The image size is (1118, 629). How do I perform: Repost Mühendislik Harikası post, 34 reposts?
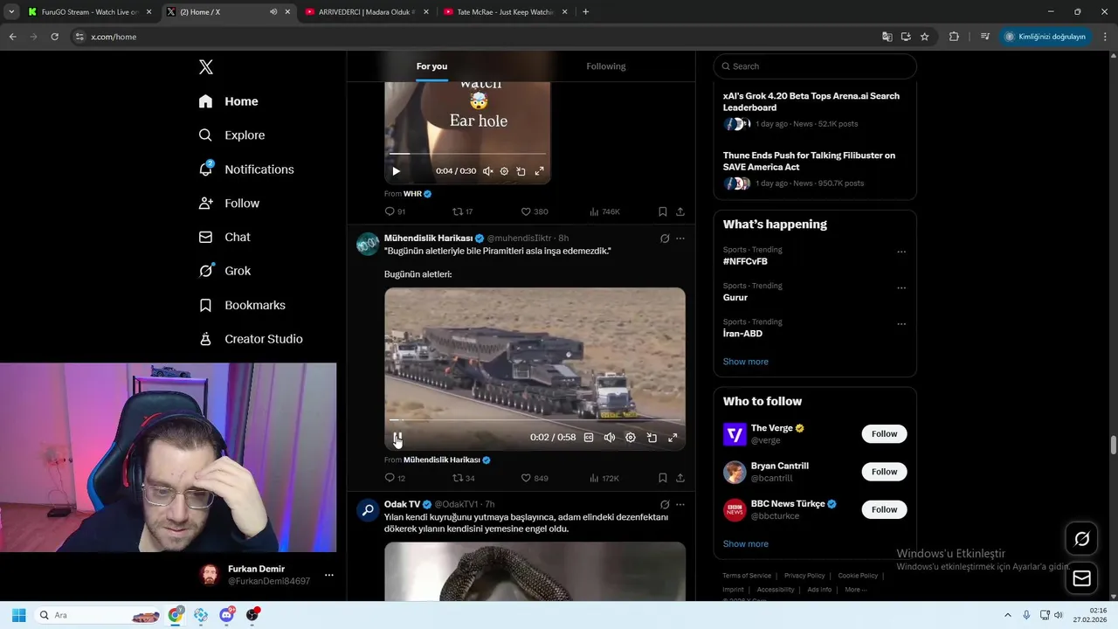coord(463,478)
